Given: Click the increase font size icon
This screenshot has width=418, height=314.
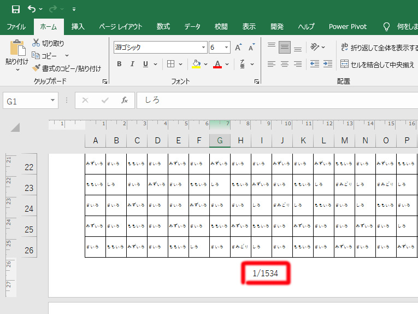Looking at the screenshot, I should point(238,48).
